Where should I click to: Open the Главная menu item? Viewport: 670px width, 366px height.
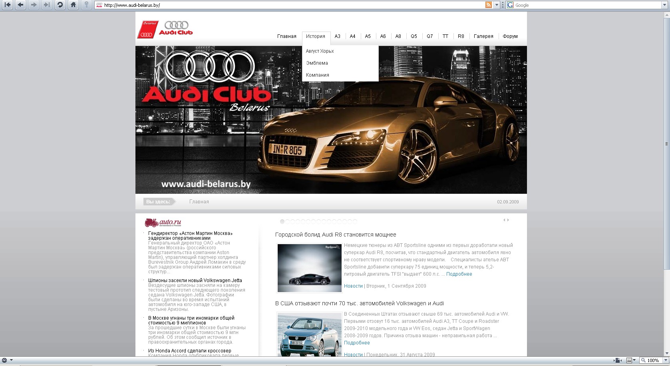pos(287,36)
